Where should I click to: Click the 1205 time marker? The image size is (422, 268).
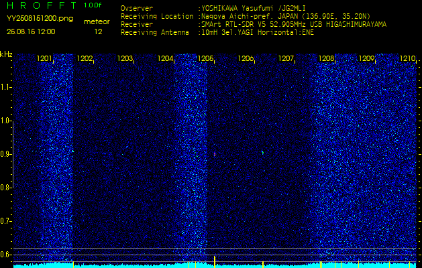(205, 58)
